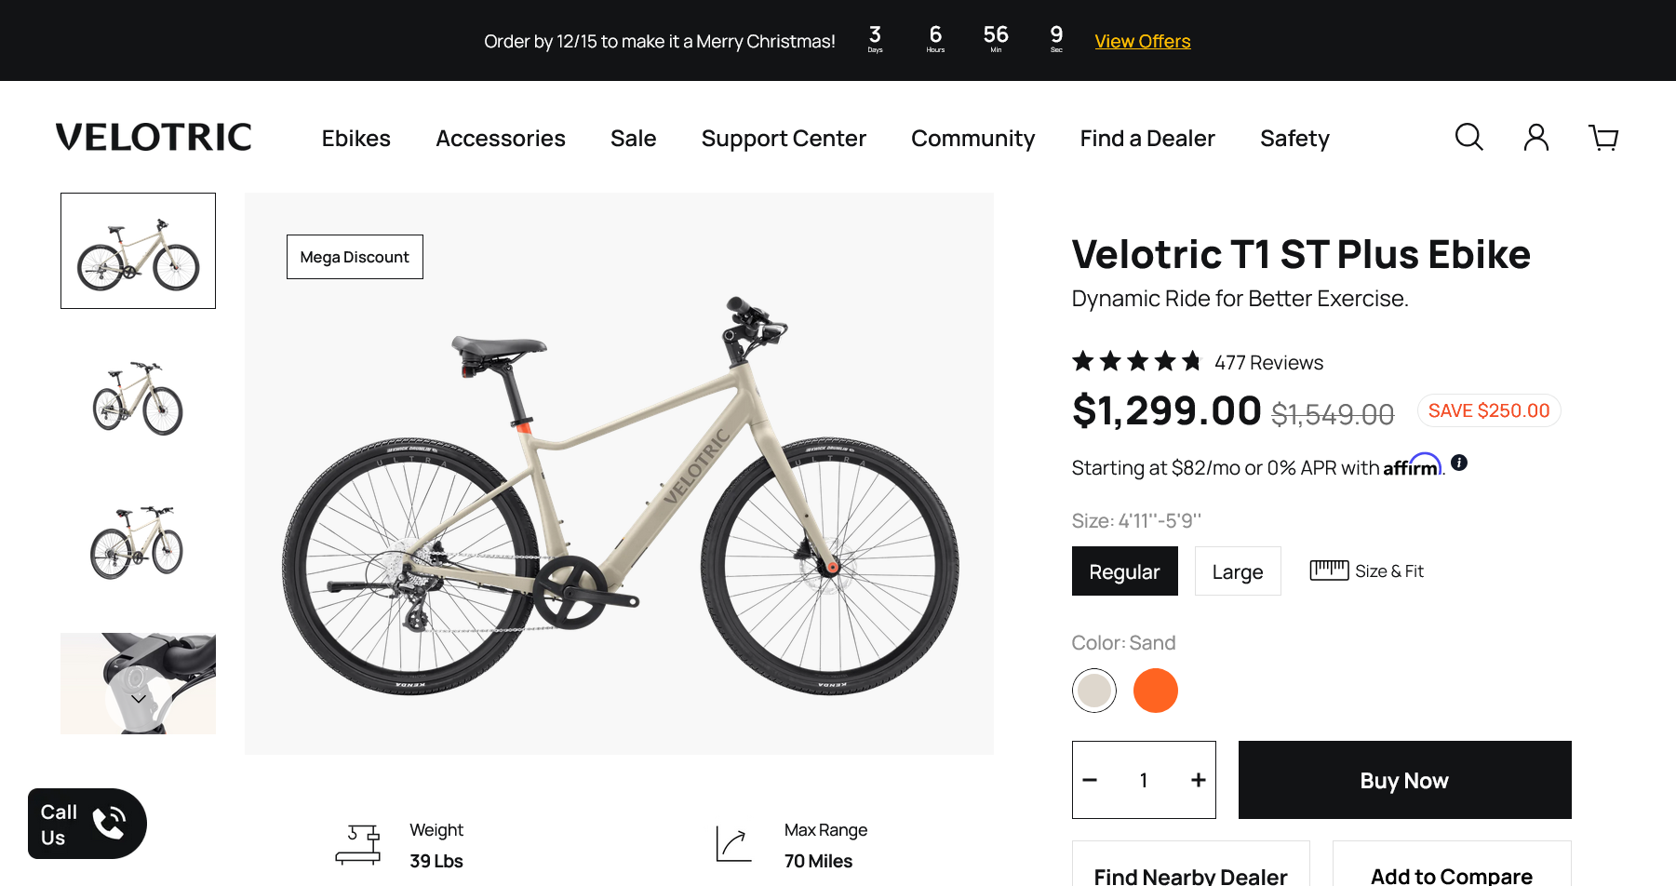Open the Support Center menu
Screen dimensions: 1676x886
click(x=783, y=139)
